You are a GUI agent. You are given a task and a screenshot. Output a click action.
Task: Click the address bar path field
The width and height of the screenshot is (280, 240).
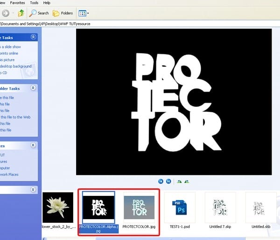pyautogui.click(x=140, y=24)
